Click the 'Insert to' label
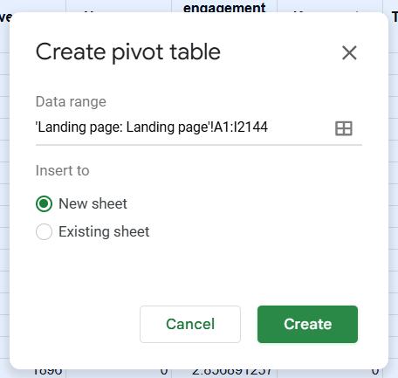 point(62,170)
